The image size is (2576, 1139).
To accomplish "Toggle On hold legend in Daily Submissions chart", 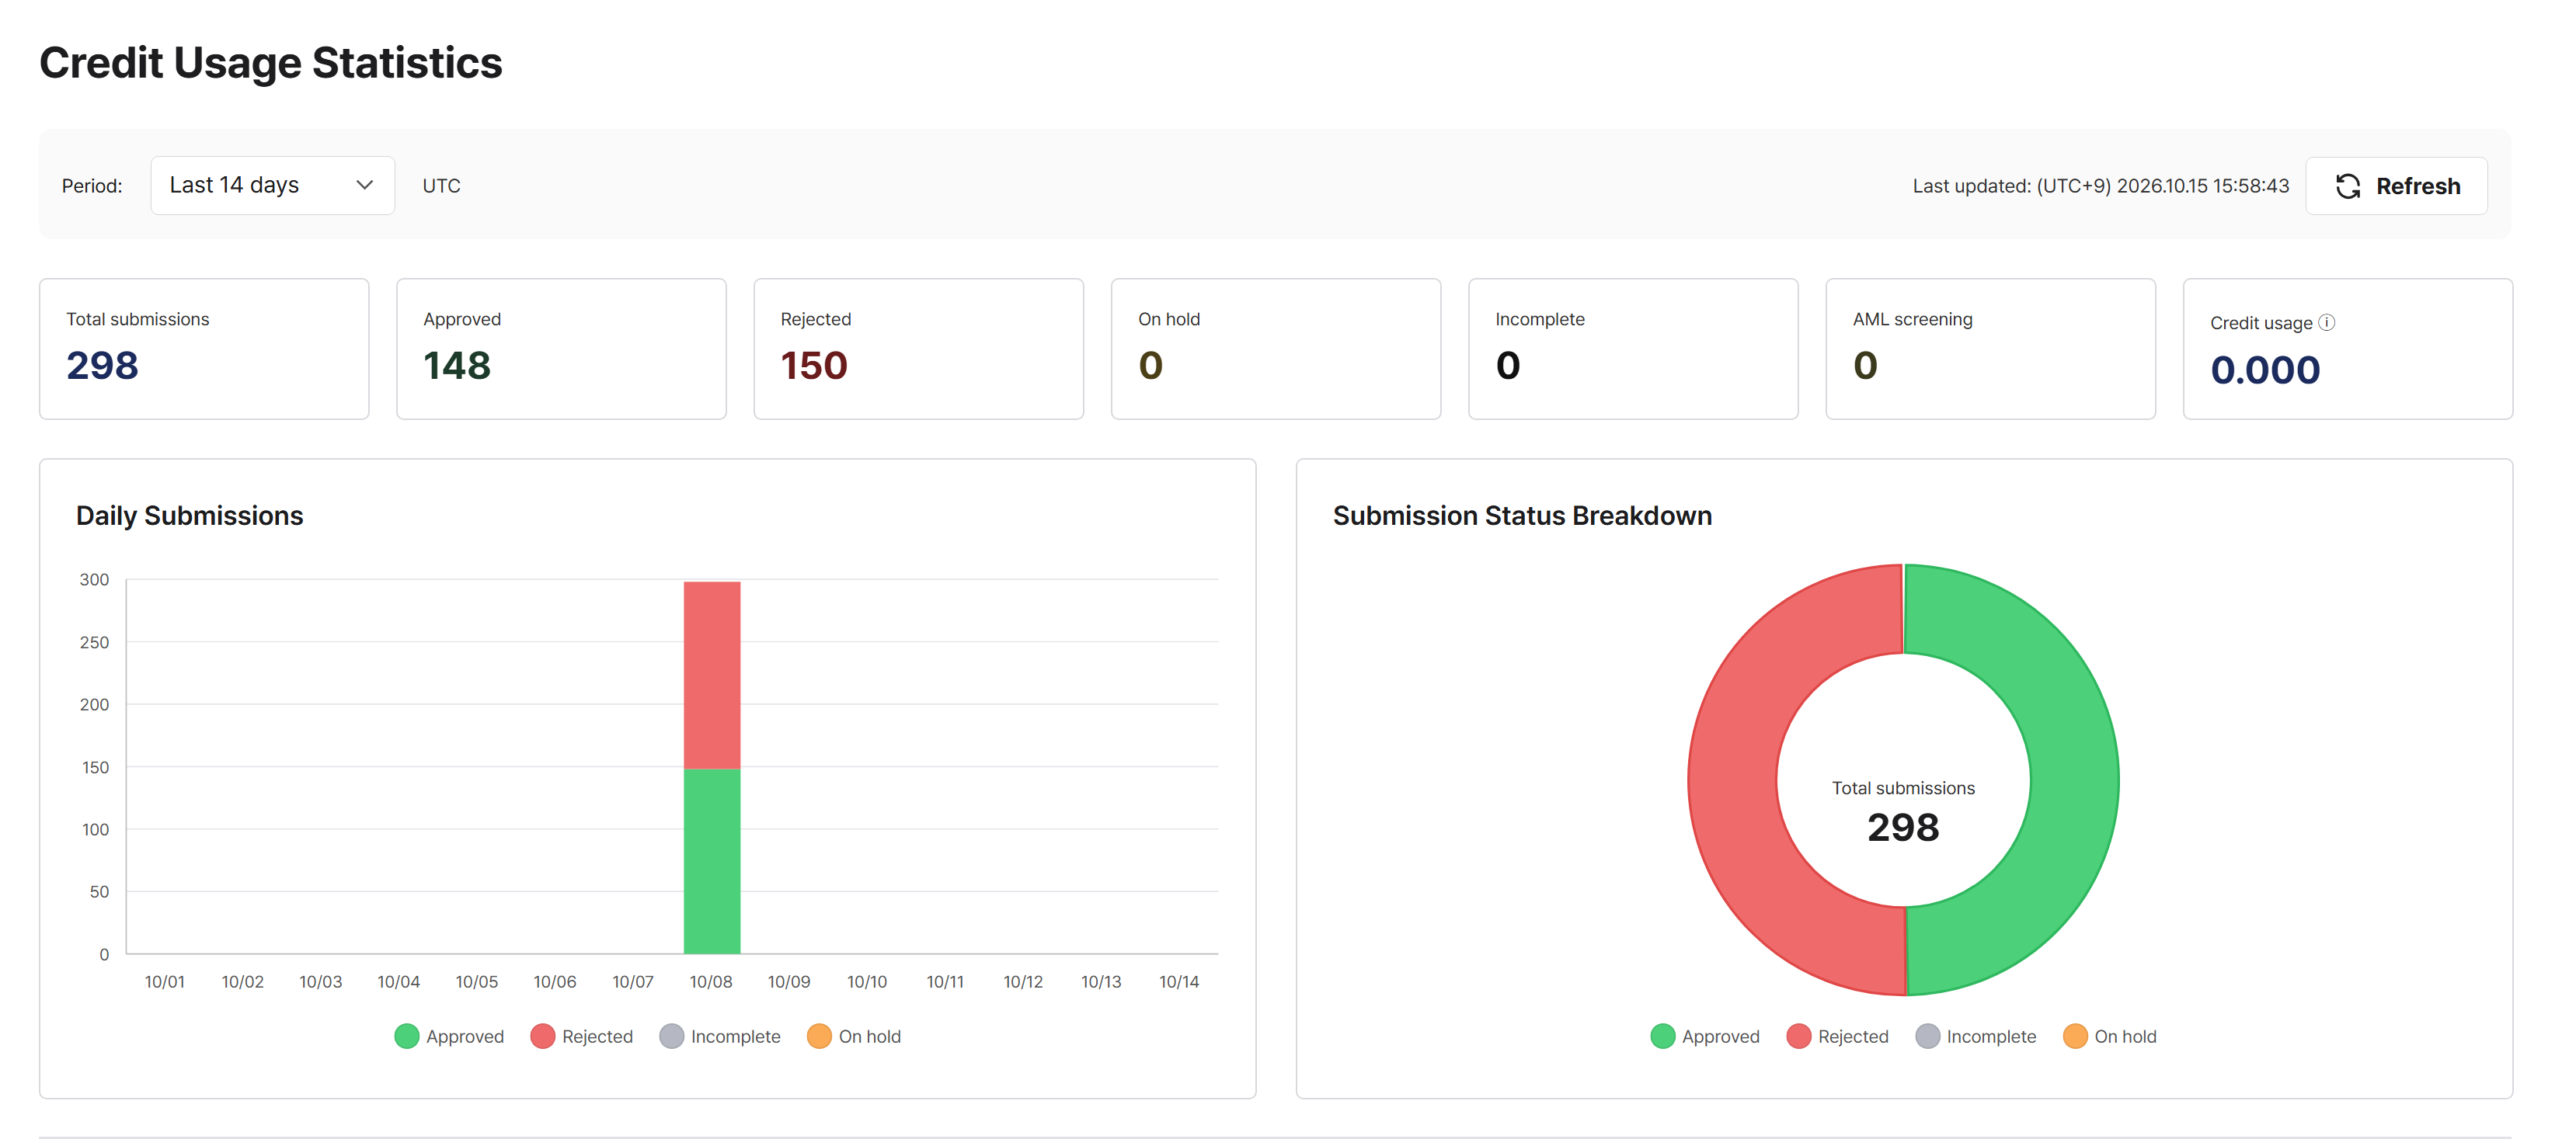I will click(x=854, y=1036).
